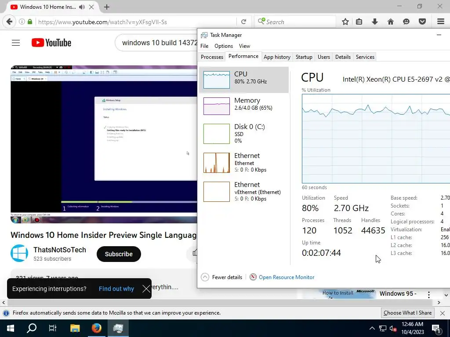Switch to App history tab

point(277,57)
